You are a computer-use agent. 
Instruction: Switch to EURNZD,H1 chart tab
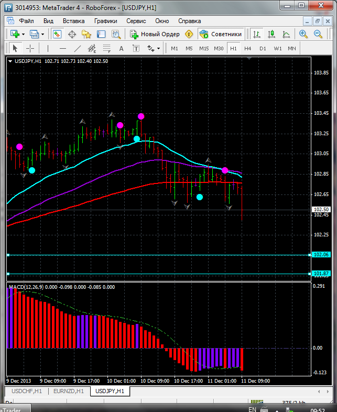click(x=69, y=391)
